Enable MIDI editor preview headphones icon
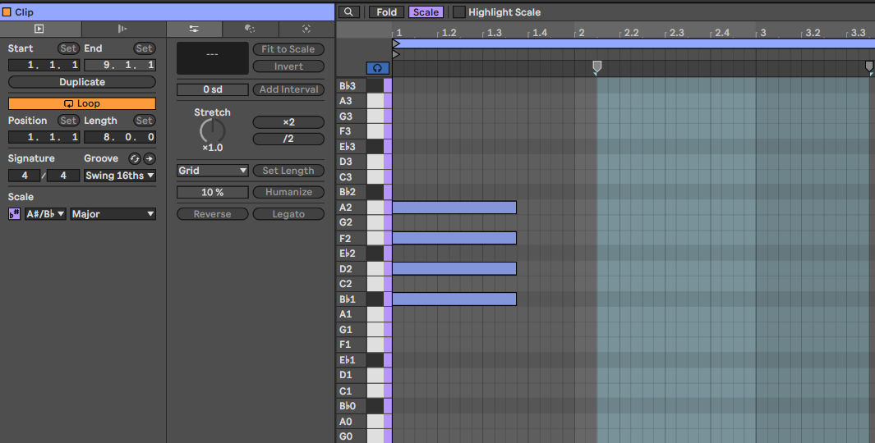The width and height of the screenshot is (875, 443). tap(378, 68)
